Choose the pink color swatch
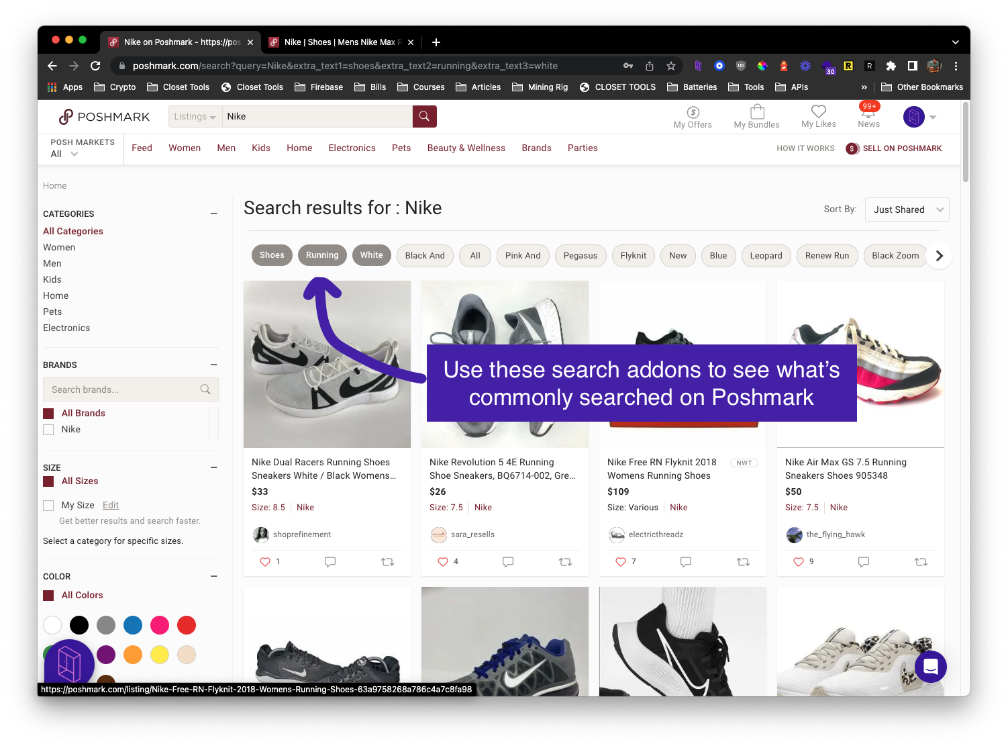 (160, 625)
